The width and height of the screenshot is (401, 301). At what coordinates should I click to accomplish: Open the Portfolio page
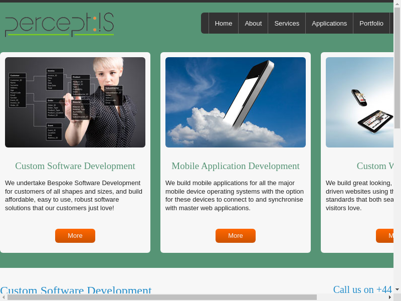371,23
